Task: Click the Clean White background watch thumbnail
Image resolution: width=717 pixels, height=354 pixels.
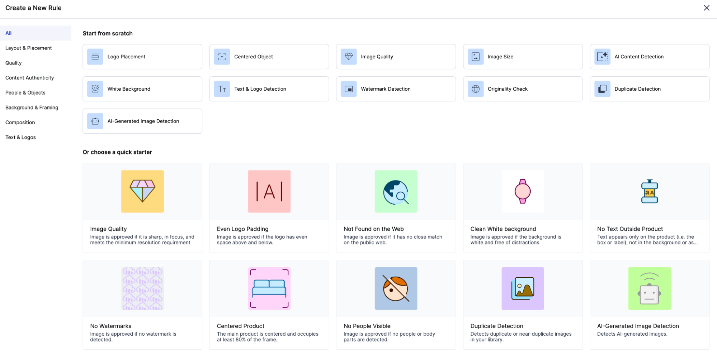Action: tap(523, 191)
